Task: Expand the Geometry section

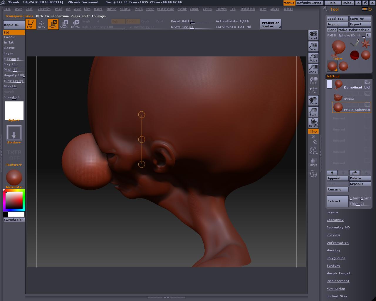Action: point(335,220)
